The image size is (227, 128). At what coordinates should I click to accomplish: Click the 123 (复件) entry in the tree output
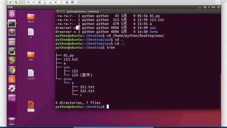[82, 75]
